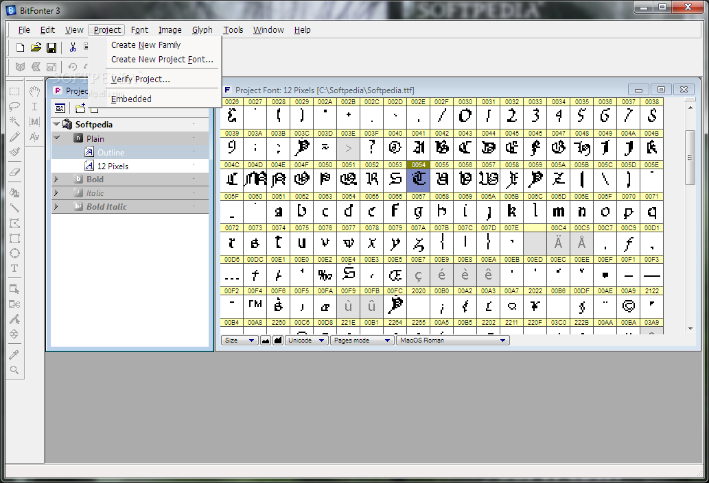Open the File menu

pos(24,29)
